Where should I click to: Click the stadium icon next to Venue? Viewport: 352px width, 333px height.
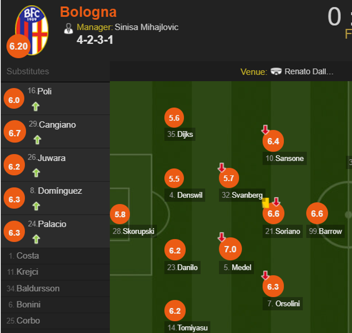point(276,71)
